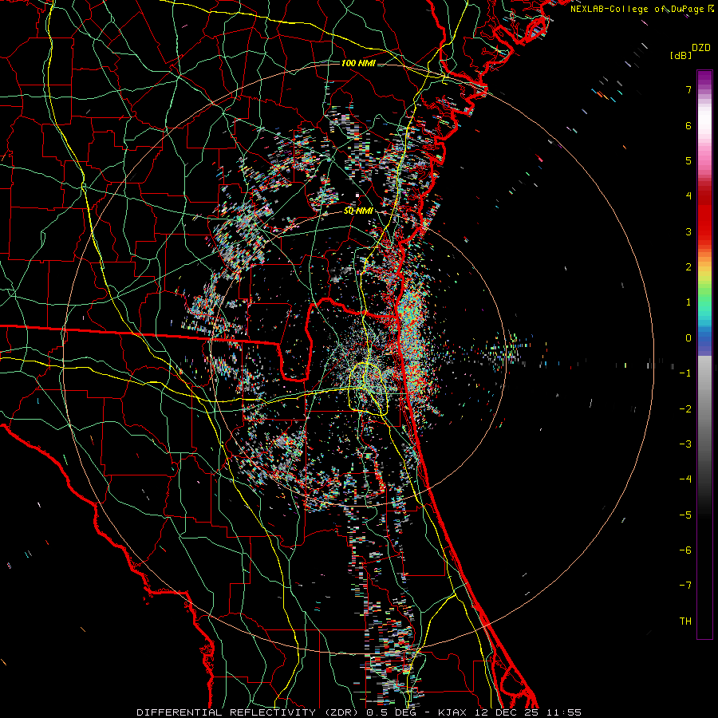Click the KJAX radar site identifier
This screenshot has height=718, width=718.
(x=452, y=712)
